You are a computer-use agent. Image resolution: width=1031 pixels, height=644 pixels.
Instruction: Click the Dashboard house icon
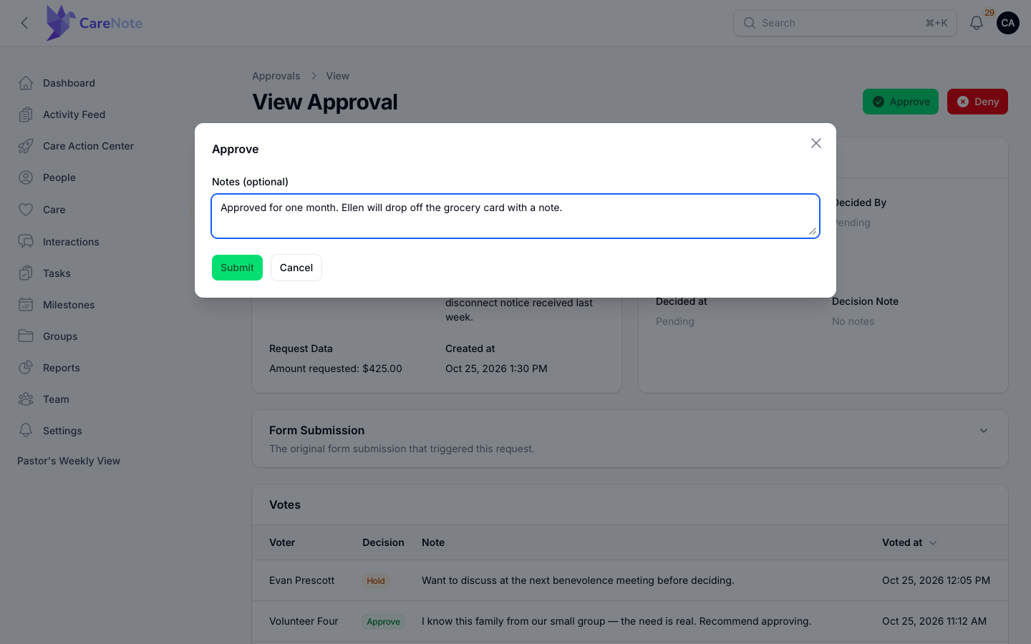click(x=26, y=83)
